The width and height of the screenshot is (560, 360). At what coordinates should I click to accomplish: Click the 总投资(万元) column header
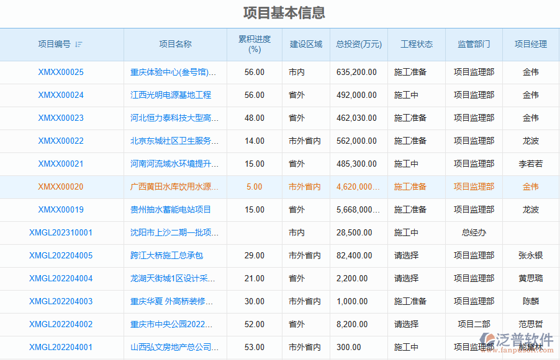coord(359,44)
